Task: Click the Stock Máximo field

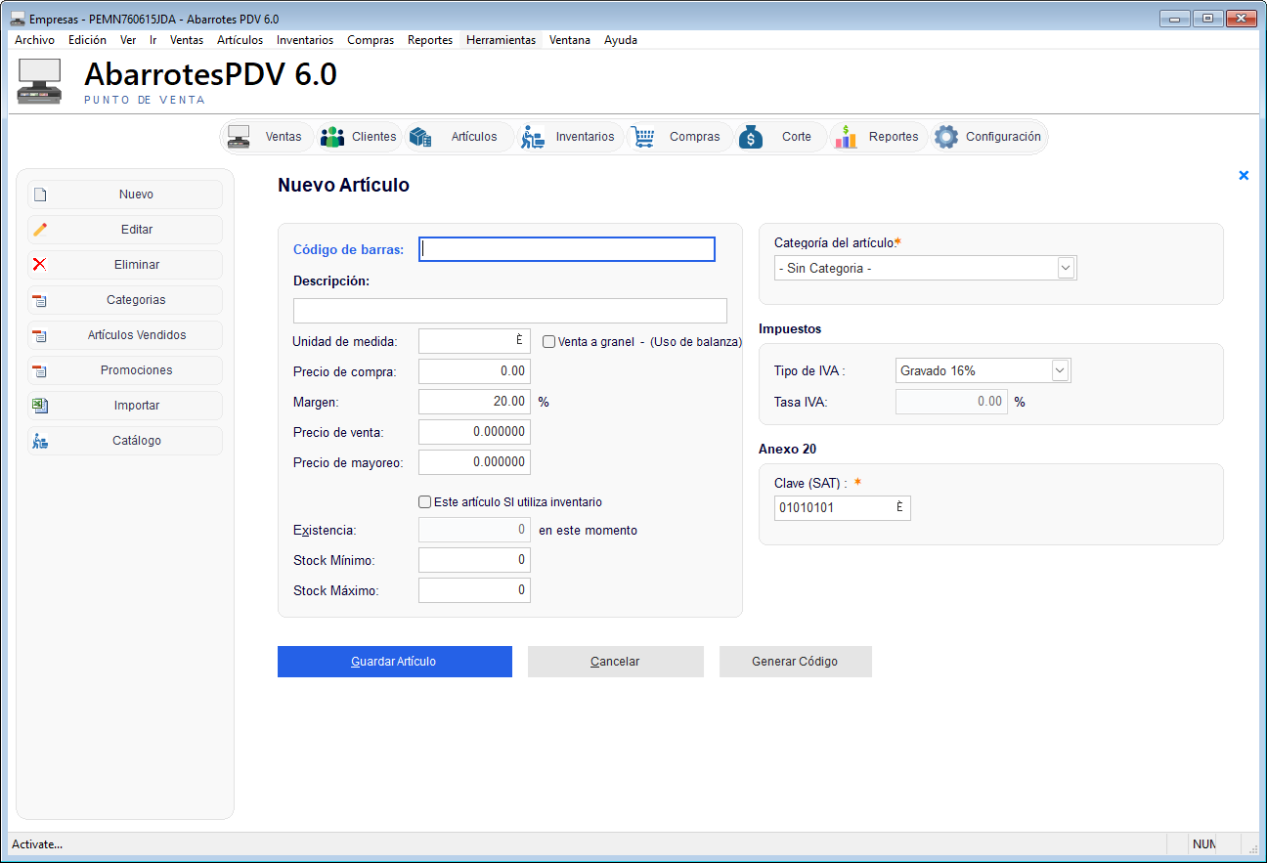Action: coord(474,590)
